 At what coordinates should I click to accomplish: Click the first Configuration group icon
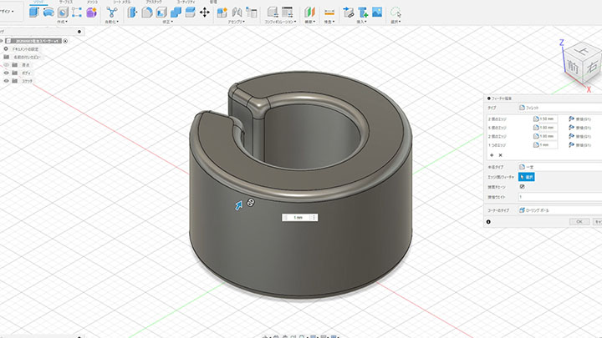(273, 13)
